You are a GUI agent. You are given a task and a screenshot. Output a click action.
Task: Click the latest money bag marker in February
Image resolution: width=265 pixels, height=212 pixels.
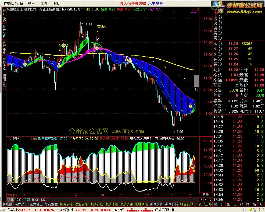click(191, 106)
